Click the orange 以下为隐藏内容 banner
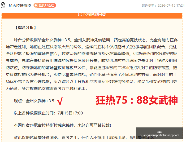 click(92, 16)
